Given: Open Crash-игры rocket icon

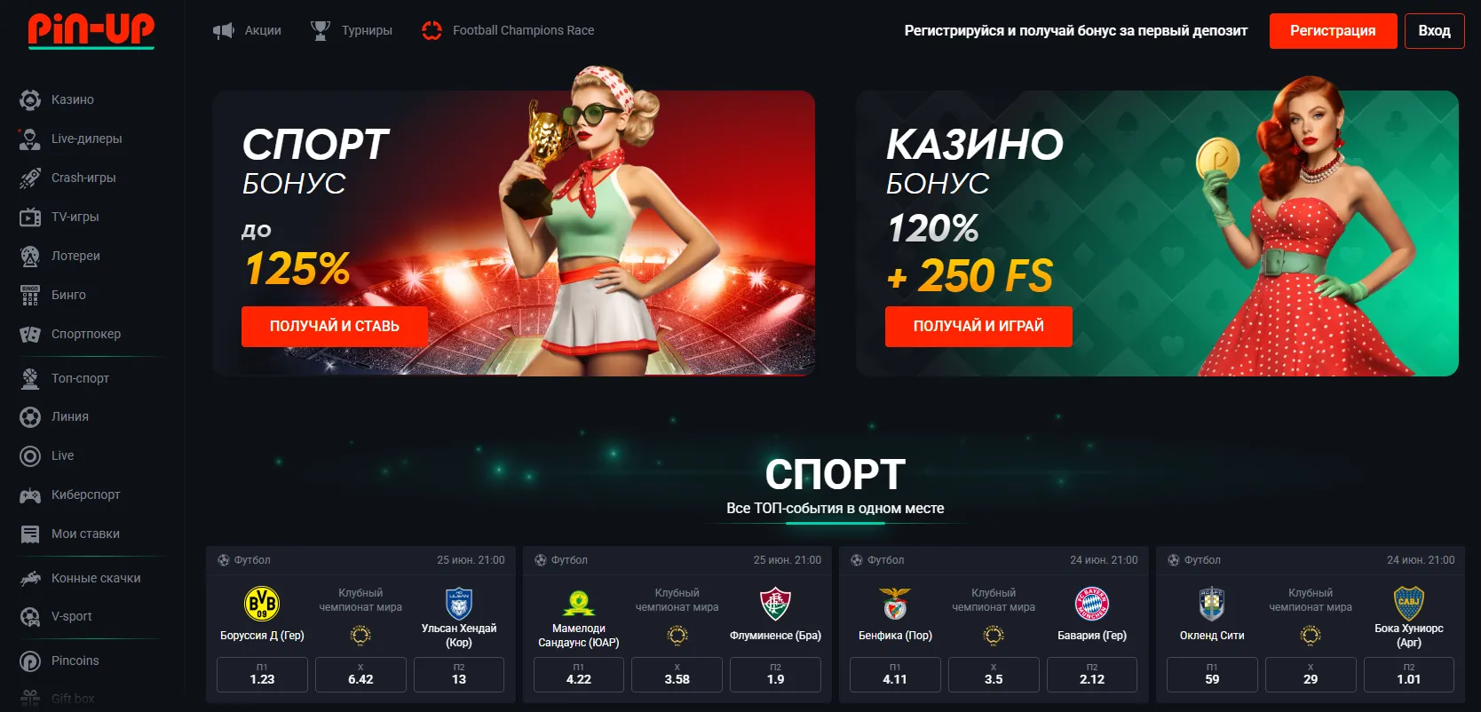Looking at the screenshot, I should [30, 178].
